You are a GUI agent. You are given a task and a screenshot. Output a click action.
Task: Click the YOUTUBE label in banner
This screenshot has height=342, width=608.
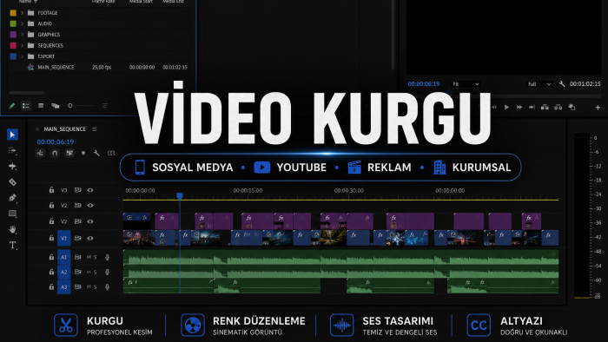coord(301,168)
